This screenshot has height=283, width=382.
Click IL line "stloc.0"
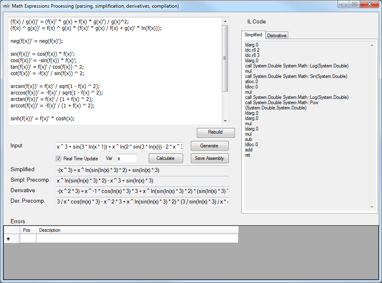251,82
